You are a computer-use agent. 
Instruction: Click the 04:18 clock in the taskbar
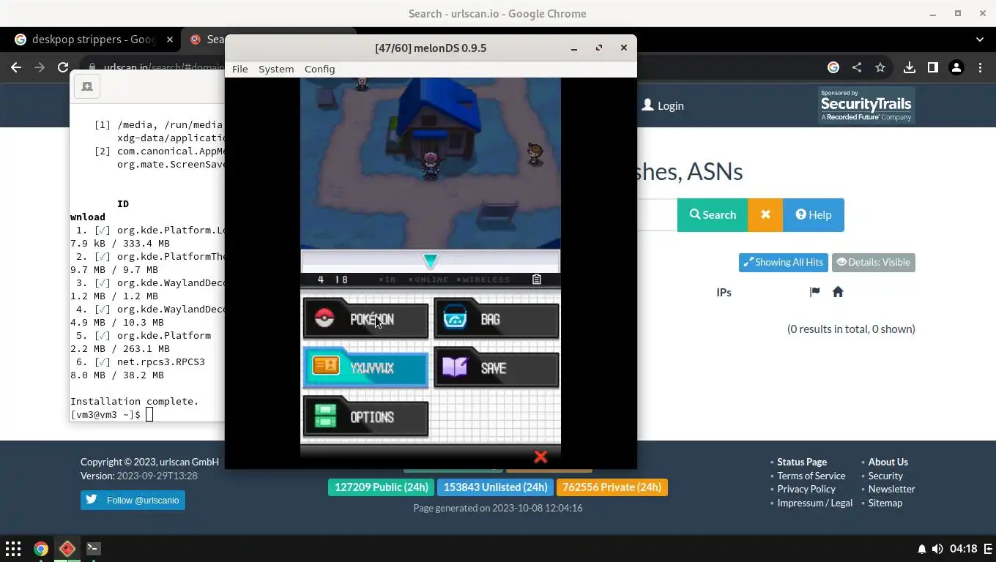(964, 549)
